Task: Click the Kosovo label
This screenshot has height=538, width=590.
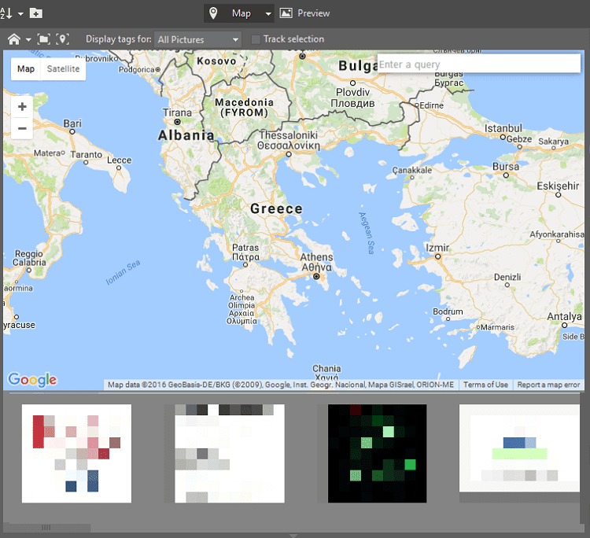Action: pyautogui.click(x=216, y=61)
